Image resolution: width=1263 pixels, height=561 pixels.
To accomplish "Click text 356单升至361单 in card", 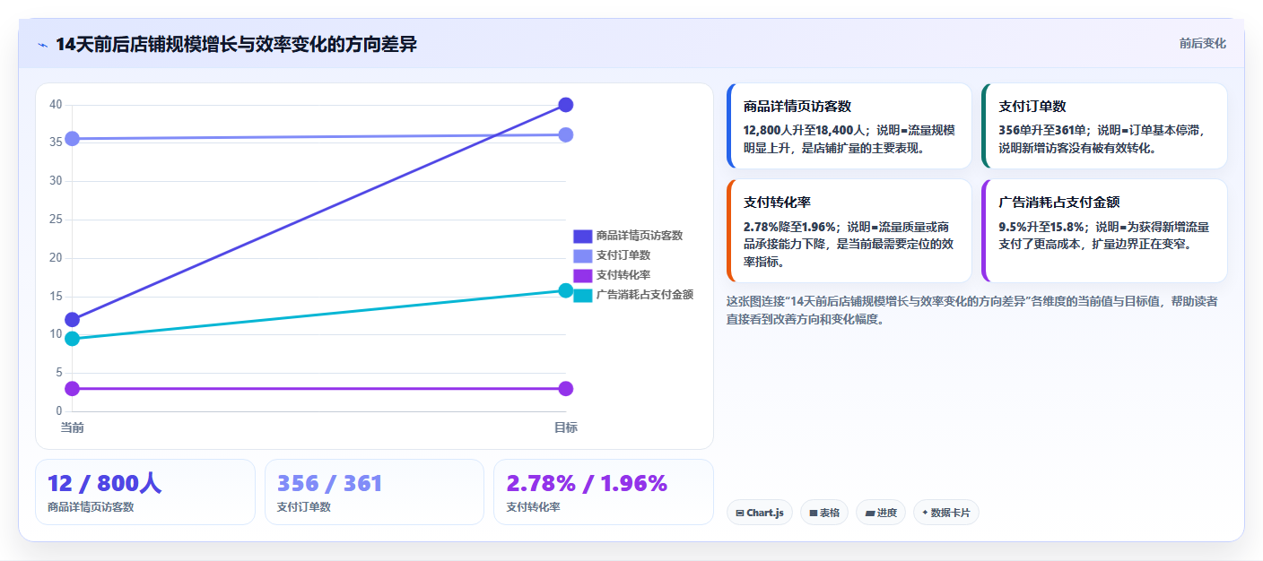I will tap(1042, 130).
